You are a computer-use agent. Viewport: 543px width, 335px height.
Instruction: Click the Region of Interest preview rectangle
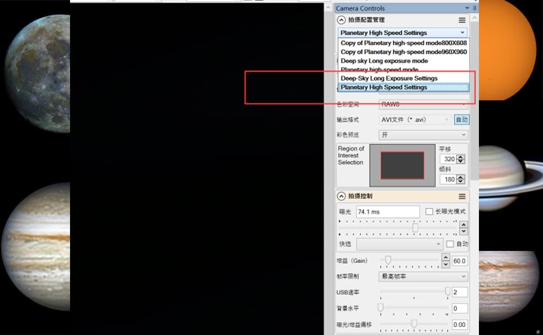(402, 165)
